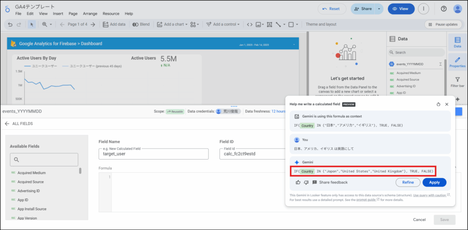Click the Available Fields search box
Screen dimensions: 468x230
point(44,160)
